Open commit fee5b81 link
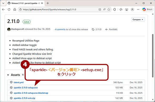This screenshot has height=102, width=155. 113,29
